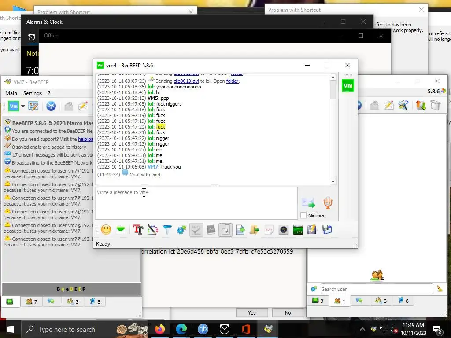
Task: Expand the status dropdown arrow beside Vm avatar
Action: [23, 106]
